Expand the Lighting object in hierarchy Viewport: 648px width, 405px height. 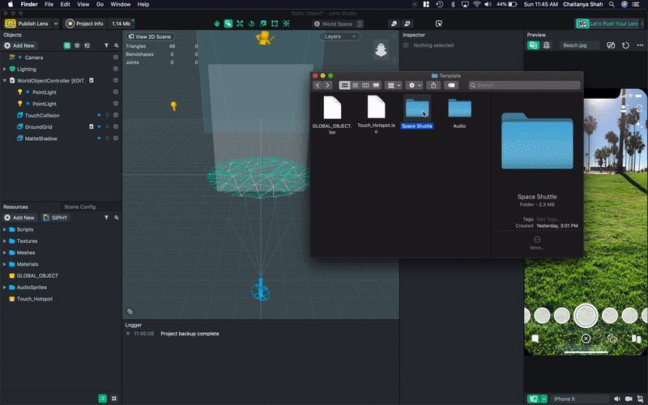pyautogui.click(x=5, y=70)
